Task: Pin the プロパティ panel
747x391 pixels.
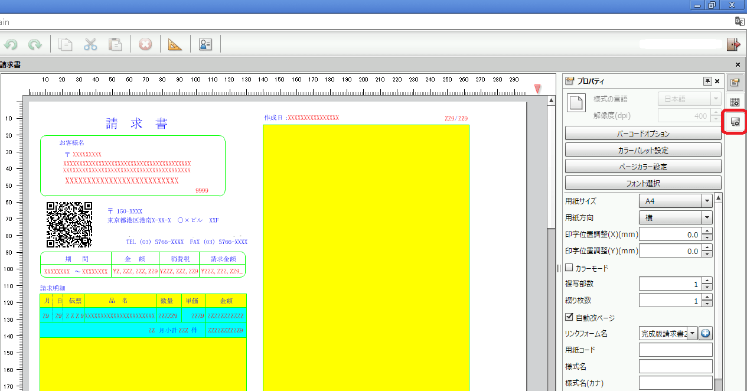Action: (707, 82)
